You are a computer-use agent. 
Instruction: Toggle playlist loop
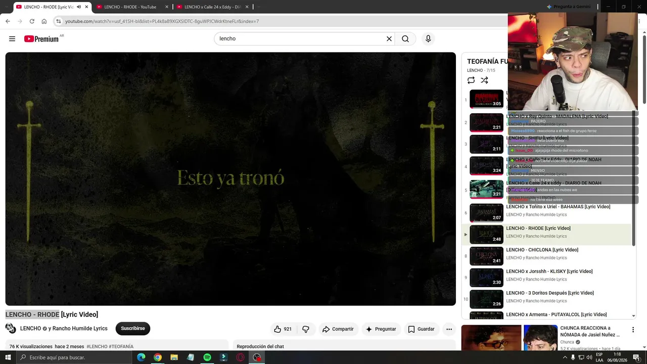pyautogui.click(x=471, y=80)
